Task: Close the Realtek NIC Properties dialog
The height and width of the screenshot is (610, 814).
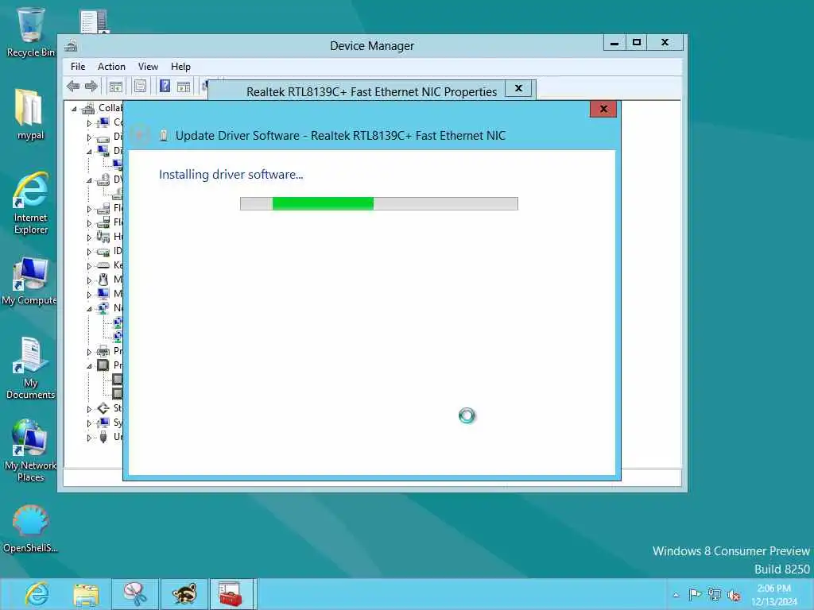Action: 518,88
